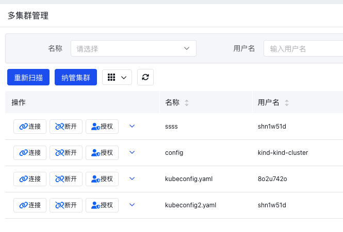Expand more actions for kubeconfig2.yaml row
The image size is (343, 232).
(132, 205)
